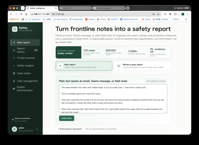The image size is (199, 145).
Task: Click the Safety Intelligence shield logo
Action: [x=15, y=29]
